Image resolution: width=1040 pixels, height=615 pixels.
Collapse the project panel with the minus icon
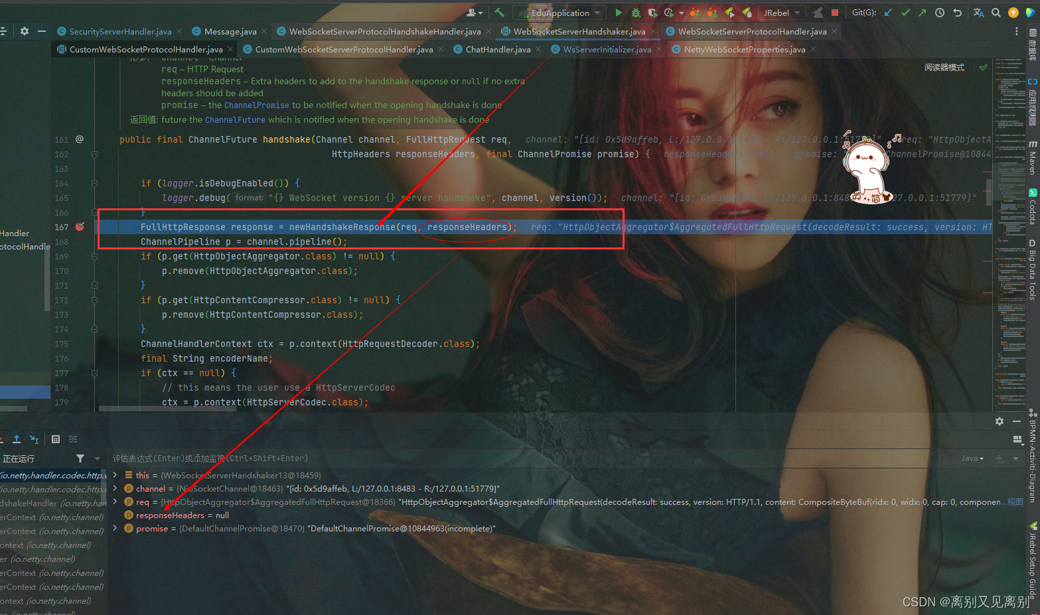(42, 31)
